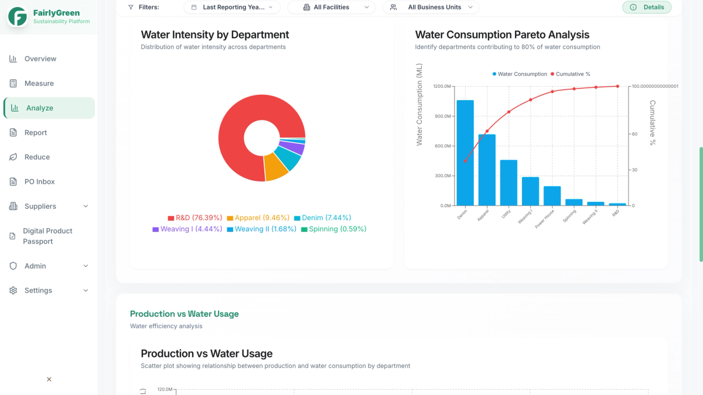Image resolution: width=703 pixels, height=395 pixels.
Task: Click the FairlyGreen platform logo
Action: click(x=47, y=16)
